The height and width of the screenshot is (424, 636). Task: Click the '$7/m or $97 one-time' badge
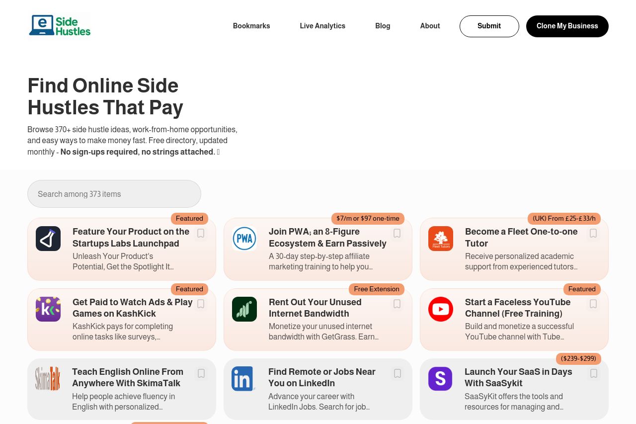click(368, 219)
